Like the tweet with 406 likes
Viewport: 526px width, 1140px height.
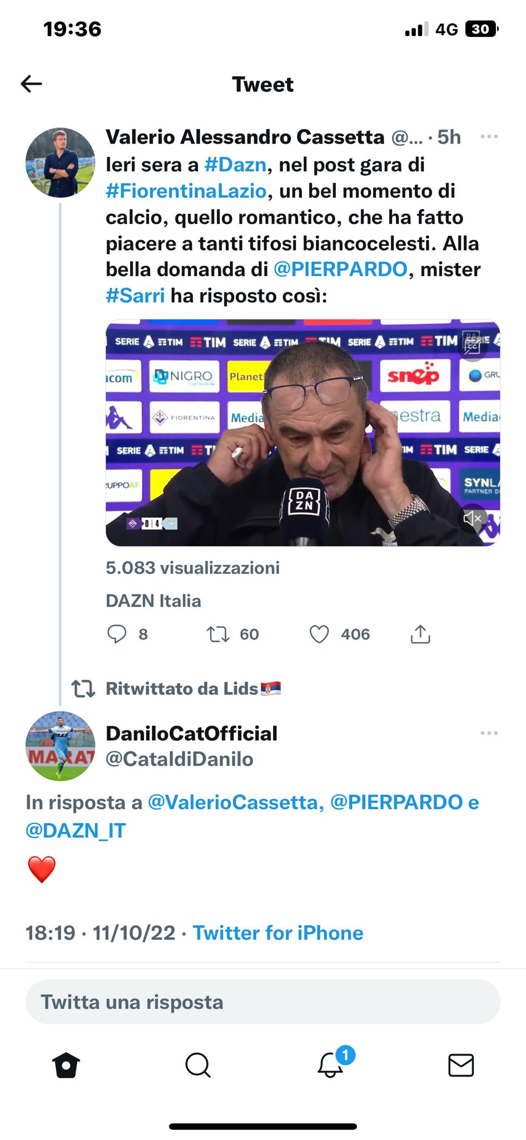tap(319, 634)
